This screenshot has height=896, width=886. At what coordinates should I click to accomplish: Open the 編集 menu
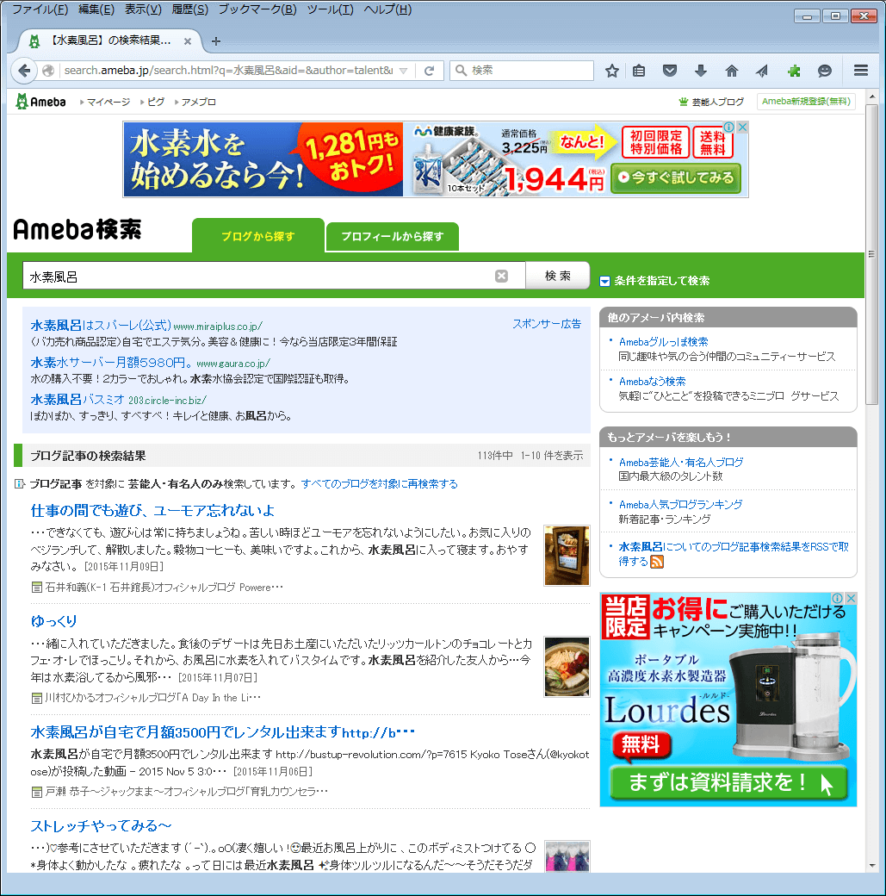(96, 9)
